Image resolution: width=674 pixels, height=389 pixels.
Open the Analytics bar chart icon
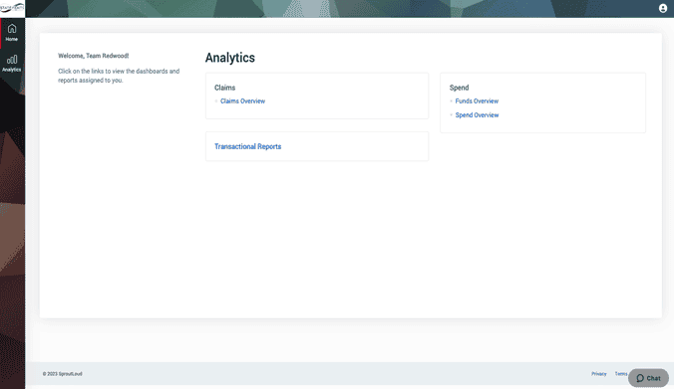(x=12, y=59)
